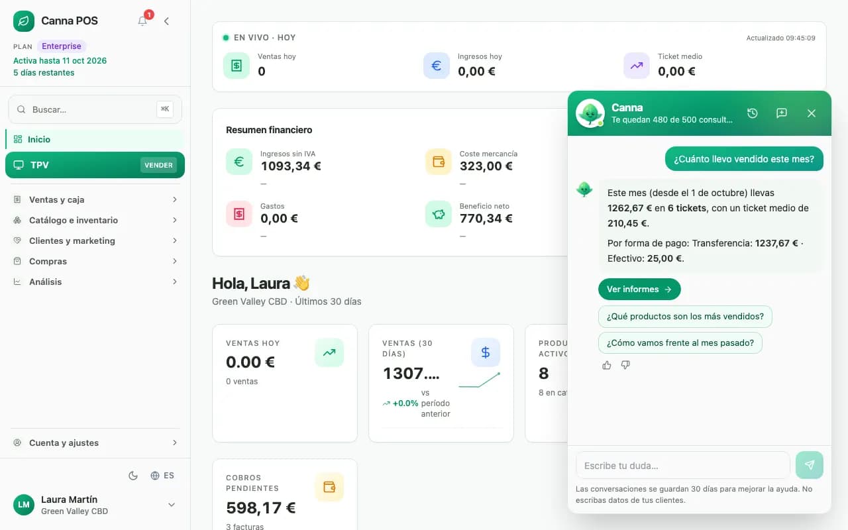Send the chat message with arrow button

(810, 465)
